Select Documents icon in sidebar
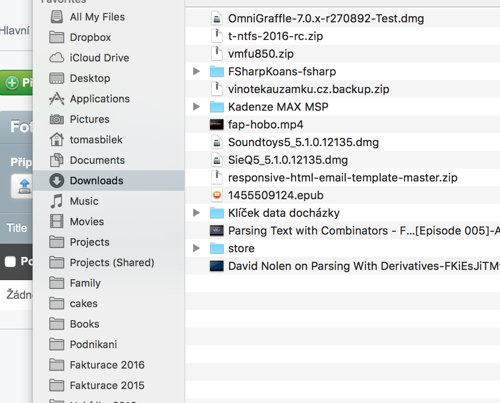This screenshot has height=403, width=500. [x=57, y=160]
